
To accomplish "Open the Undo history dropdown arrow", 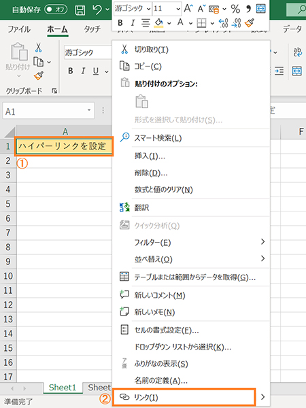I will 107,10.
